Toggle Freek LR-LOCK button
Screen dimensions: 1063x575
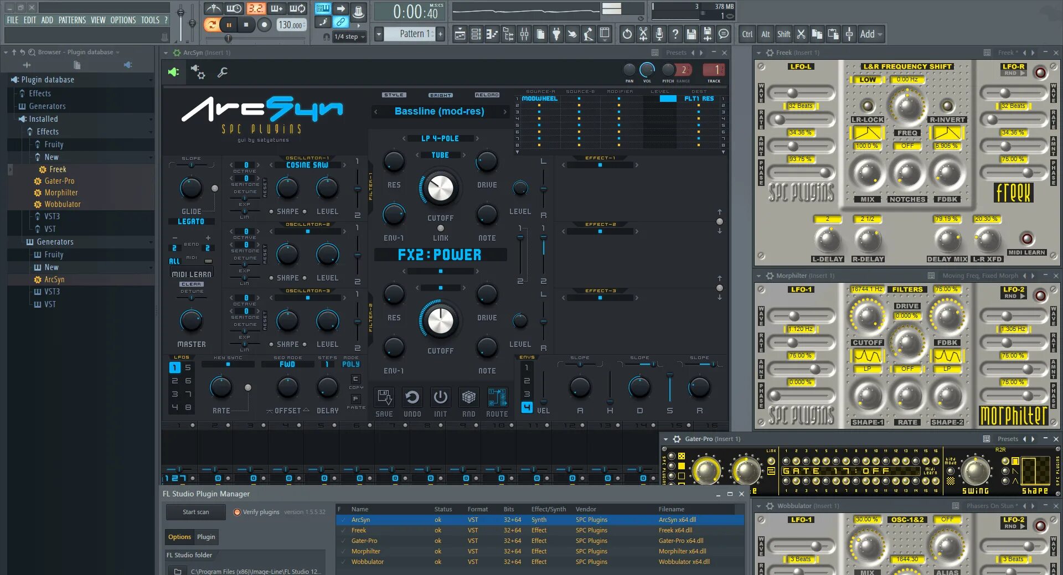[867, 106]
